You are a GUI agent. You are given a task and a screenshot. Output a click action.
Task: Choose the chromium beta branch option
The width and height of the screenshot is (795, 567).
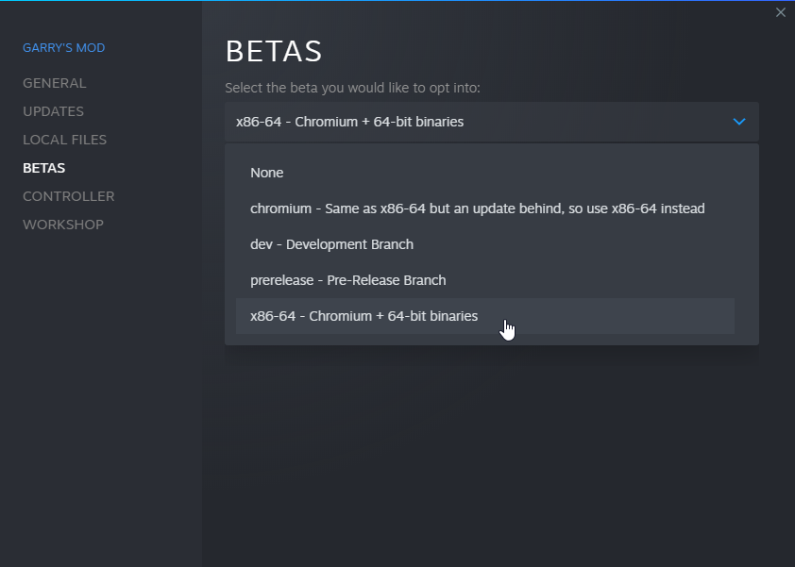[x=477, y=208]
